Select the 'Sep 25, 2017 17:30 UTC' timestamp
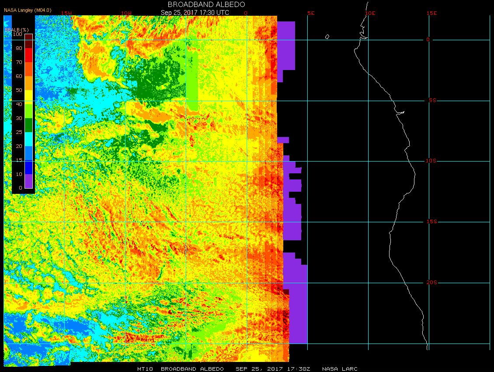The width and height of the screenshot is (494, 372). (195, 13)
